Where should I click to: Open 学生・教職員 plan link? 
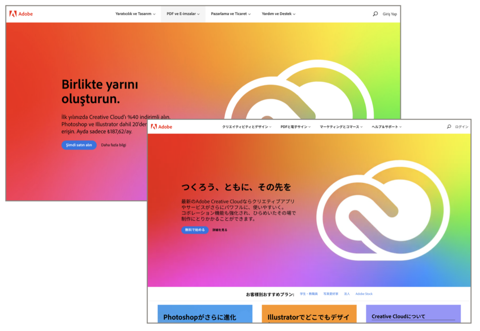click(309, 294)
